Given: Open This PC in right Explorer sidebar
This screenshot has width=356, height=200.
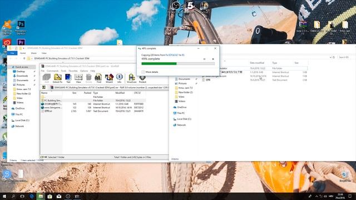Looking at the screenshot, I should [181, 113].
